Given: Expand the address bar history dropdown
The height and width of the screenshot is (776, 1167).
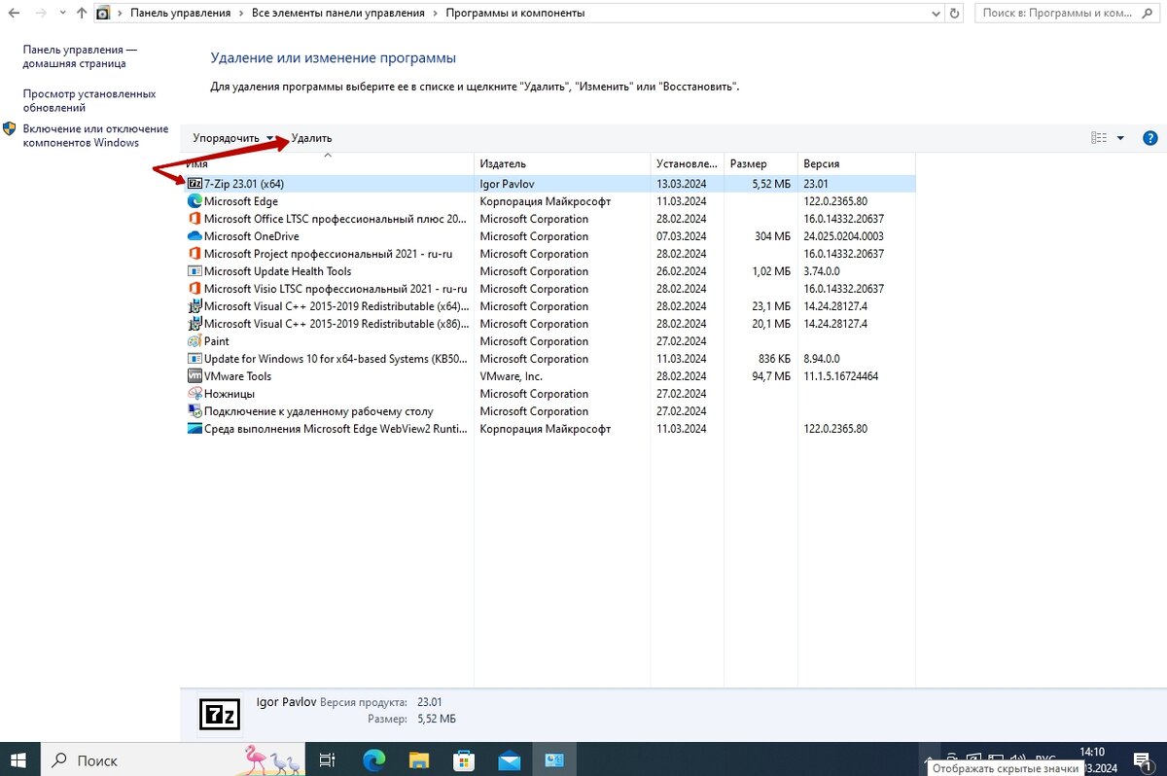Looking at the screenshot, I should [x=936, y=13].
